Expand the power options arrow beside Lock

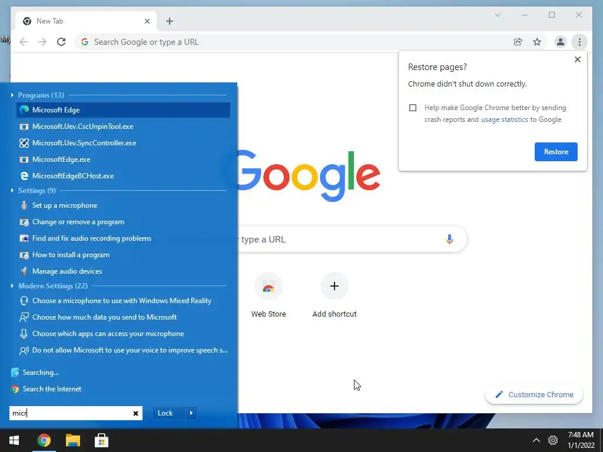191,413
